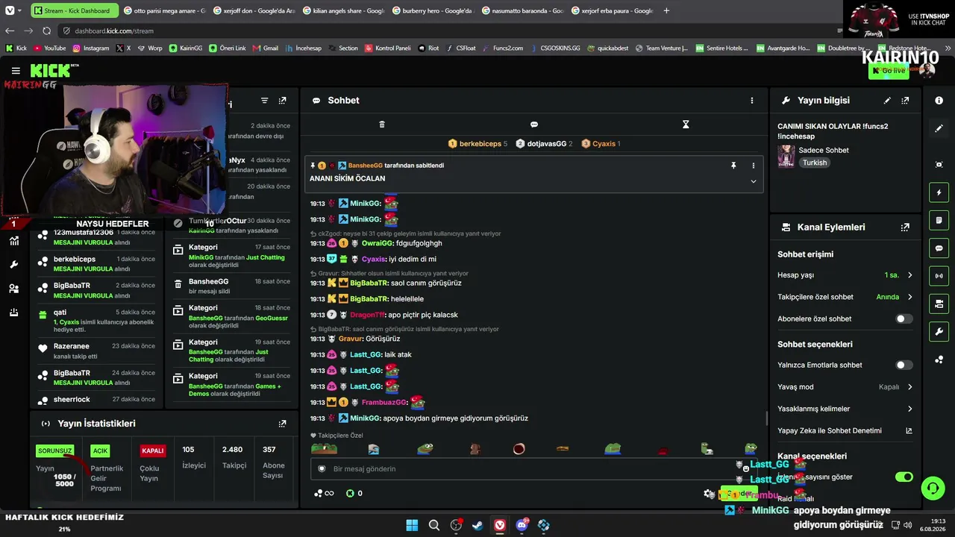The width and height of the screenshot is (955, 537).
Task: Click the pencil icon in right sidebar
Action: pyautogui.click(x=939, y=128)
